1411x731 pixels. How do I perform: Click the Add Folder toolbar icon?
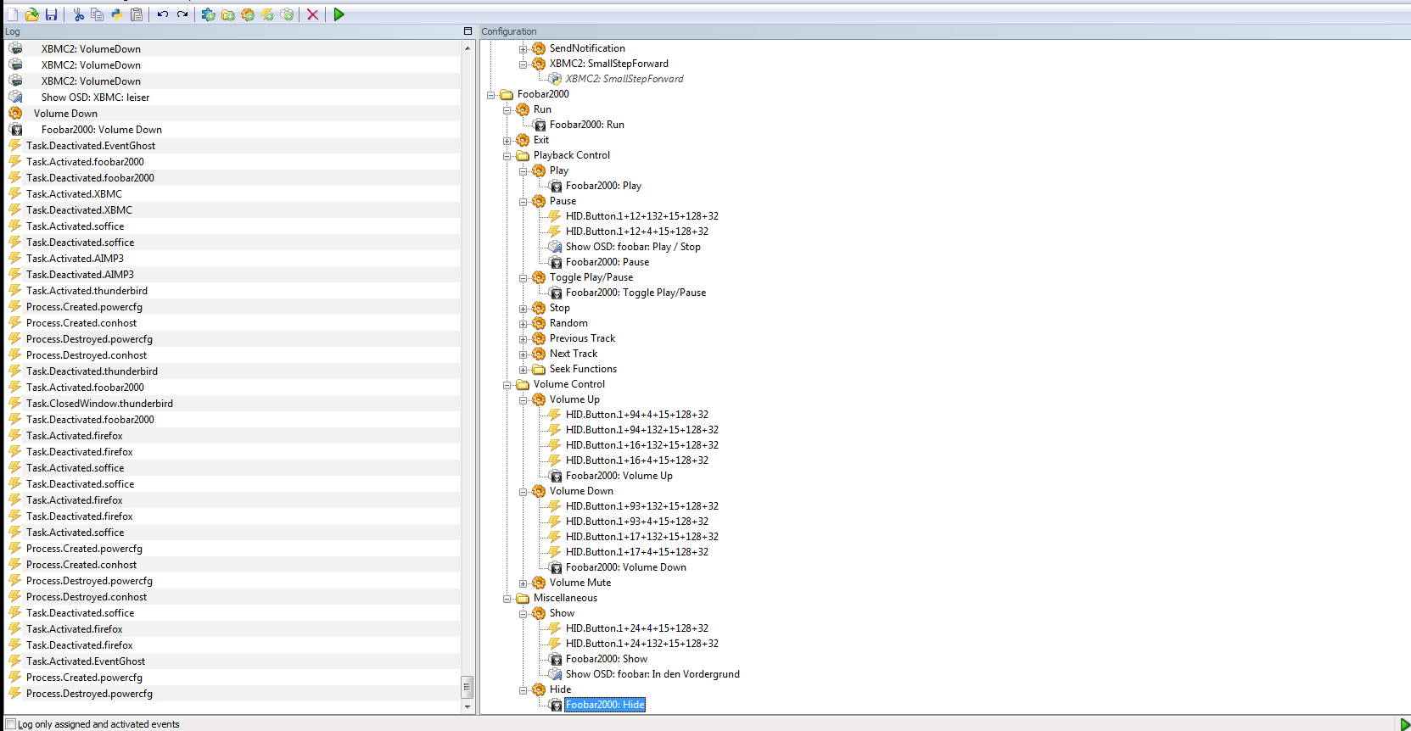[x=228, y=14]
